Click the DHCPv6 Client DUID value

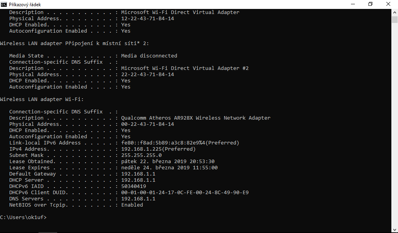click(185, 193)
